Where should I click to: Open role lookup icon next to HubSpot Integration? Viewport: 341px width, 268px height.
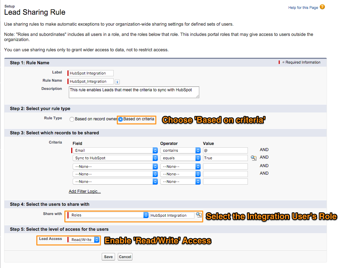tap(199, 215)
